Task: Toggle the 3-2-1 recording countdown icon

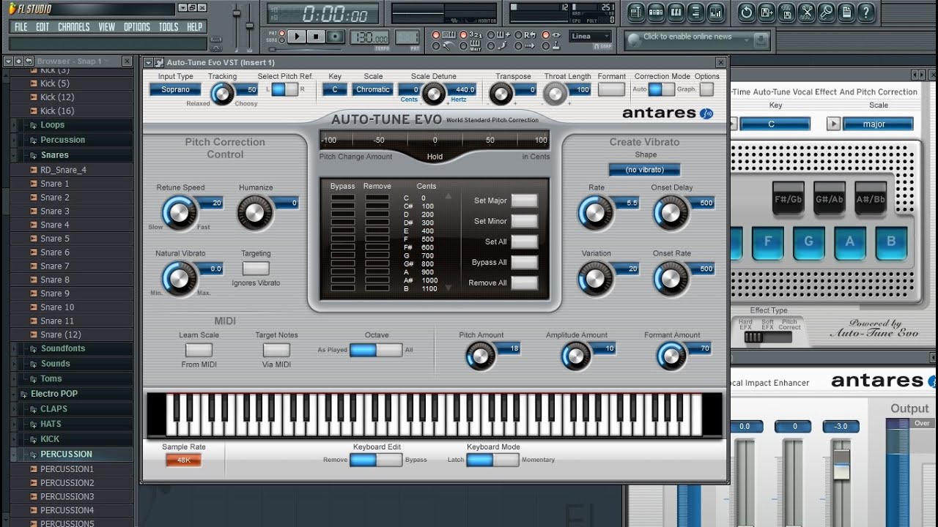Action: (x=475, y=35)
